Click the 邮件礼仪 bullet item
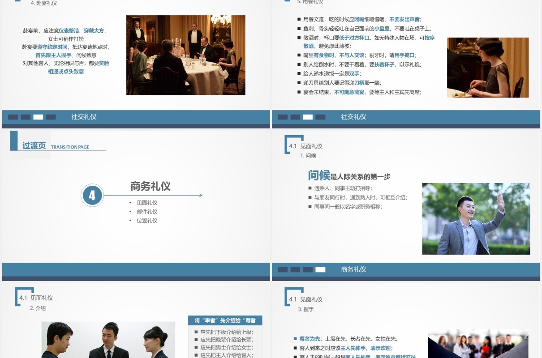The width and height of the screenshot is (542, 358). tap(147, 212)
